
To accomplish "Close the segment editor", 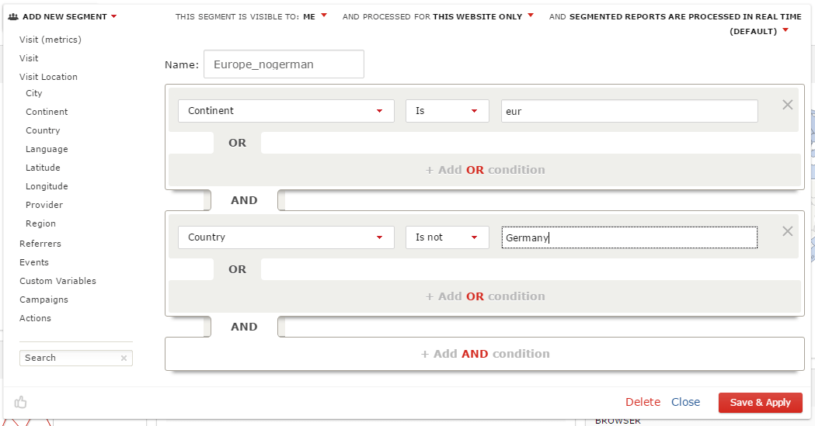I will [x=685, y=402].
